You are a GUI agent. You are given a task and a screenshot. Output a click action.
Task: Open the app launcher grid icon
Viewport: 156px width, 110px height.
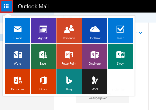click(x=7, y=6)
